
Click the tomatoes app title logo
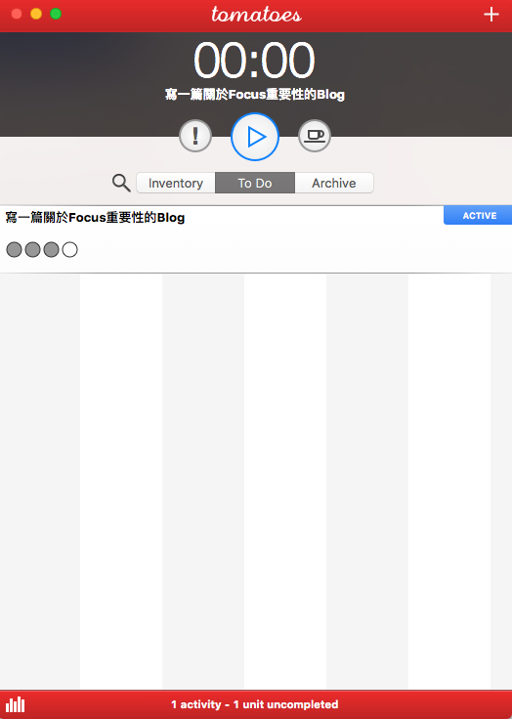point(256,15)
